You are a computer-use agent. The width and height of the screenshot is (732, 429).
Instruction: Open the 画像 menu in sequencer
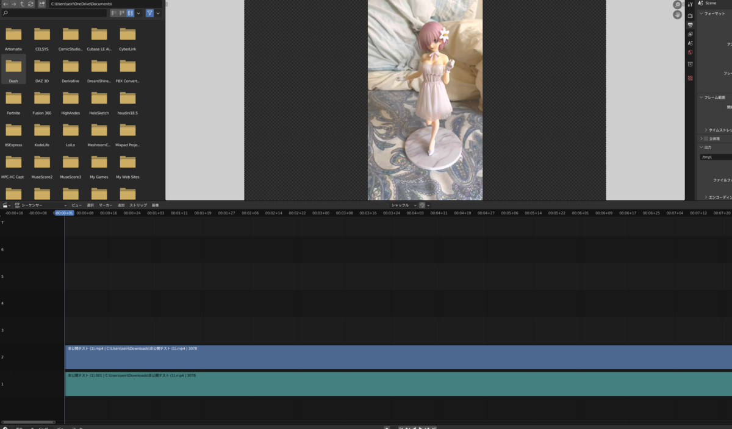click(155, 205)
